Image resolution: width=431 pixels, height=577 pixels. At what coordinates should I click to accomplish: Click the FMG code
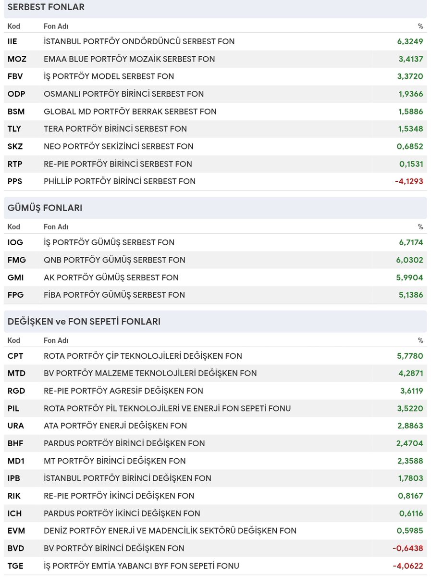click(17, 260)
